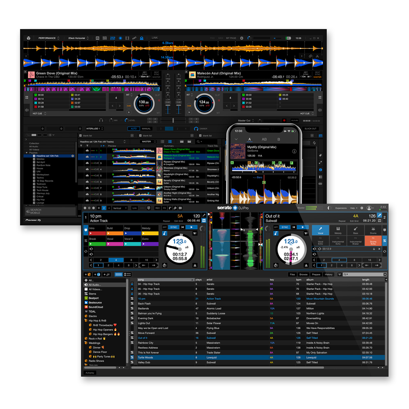
Task: Click the Drop cue blue color pad
Action: [x=133, y=234]
